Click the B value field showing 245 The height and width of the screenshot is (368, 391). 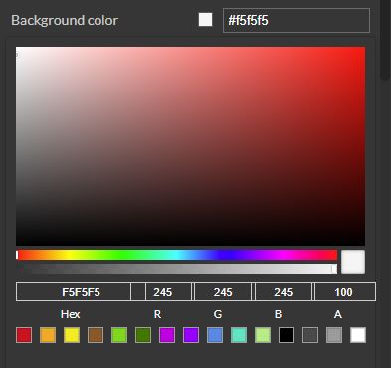tap(284, 292)
